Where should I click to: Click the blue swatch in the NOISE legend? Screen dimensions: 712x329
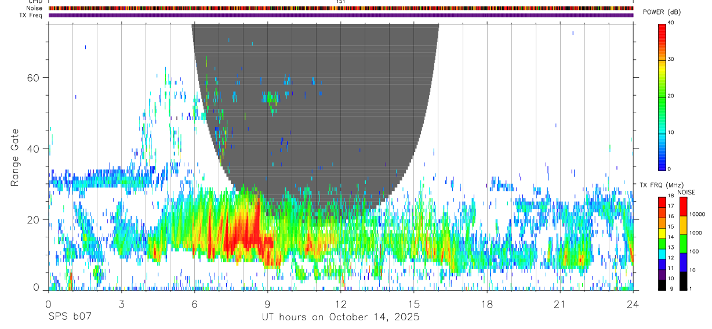coord(683,262)
